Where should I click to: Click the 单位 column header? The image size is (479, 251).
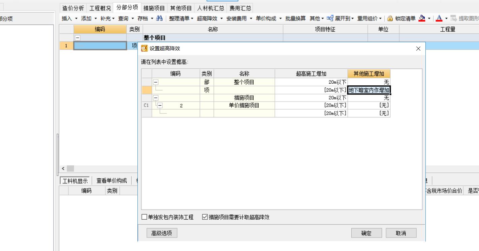(383, 29)
